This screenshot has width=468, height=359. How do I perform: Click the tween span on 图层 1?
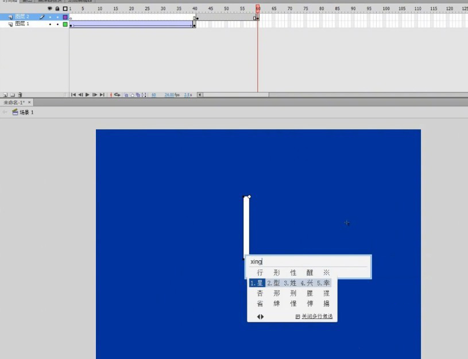131,24
